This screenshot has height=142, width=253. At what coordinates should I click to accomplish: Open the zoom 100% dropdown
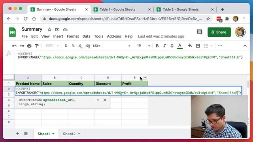pyautogui.click(x=52, y=46)
